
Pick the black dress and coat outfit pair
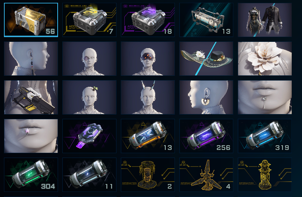click(265, 20)
